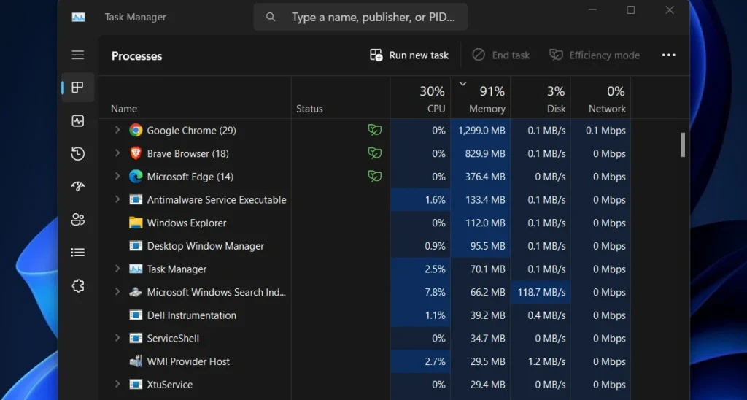This screenshot has height=400, width=747.
Task: Expand the Brave Browser process group
Action: click(x=117, y=153)
